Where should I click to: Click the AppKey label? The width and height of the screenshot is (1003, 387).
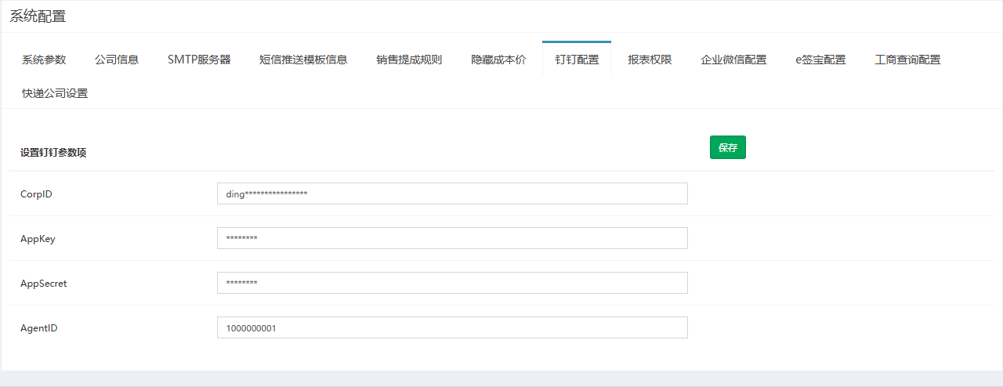coord(38,239)
